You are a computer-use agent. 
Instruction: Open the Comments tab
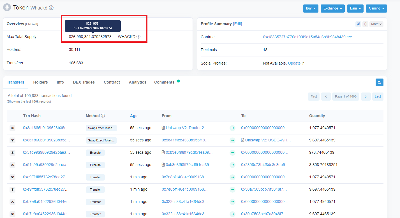pos(164,82)
